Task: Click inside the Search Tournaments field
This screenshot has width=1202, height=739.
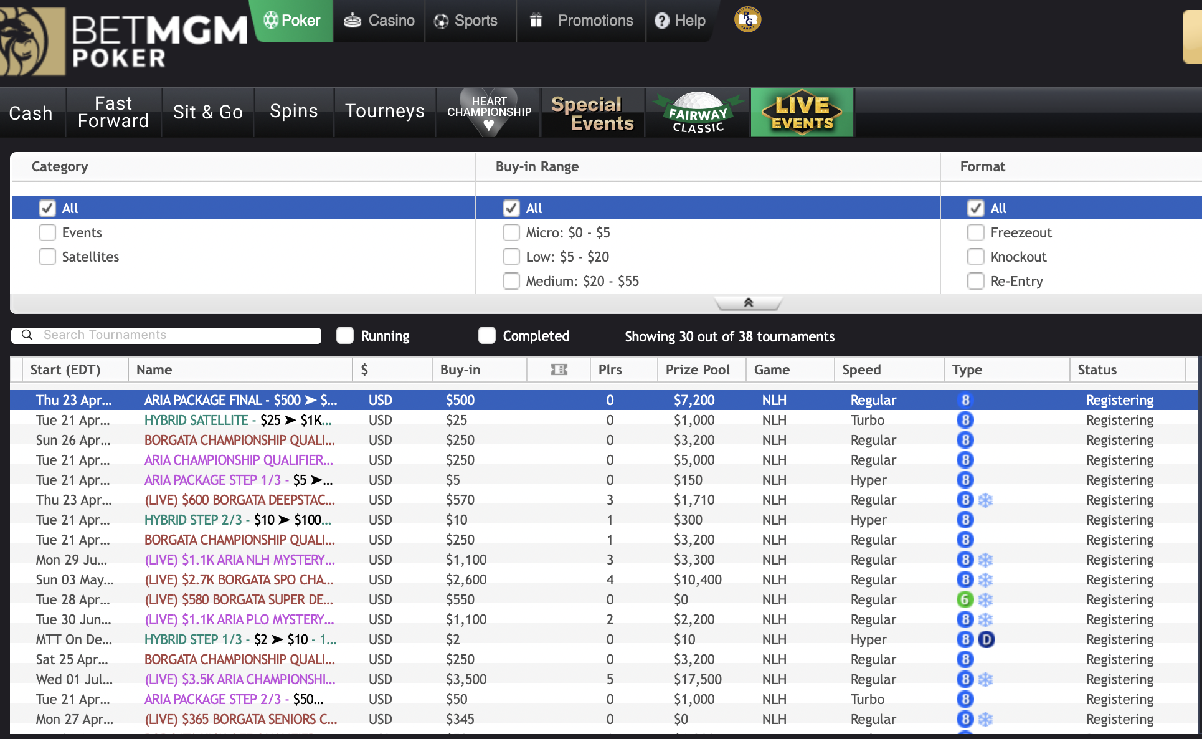Action: tap(174, 335)
